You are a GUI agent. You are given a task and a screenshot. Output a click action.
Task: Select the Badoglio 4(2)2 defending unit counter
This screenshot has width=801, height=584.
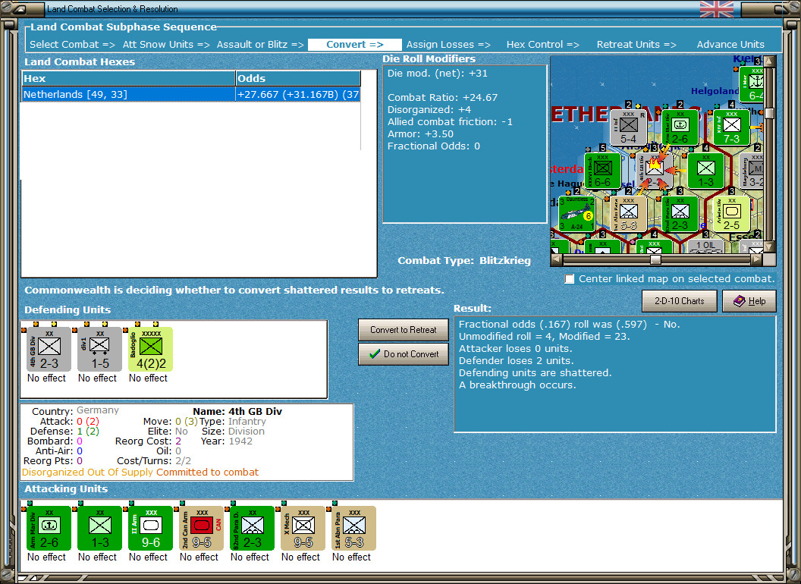pyautogui.click(x=151, y=350)
